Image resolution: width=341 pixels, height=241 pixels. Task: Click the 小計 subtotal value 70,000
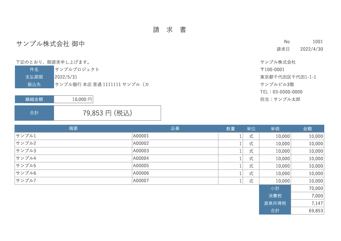(x=314, y=188)
